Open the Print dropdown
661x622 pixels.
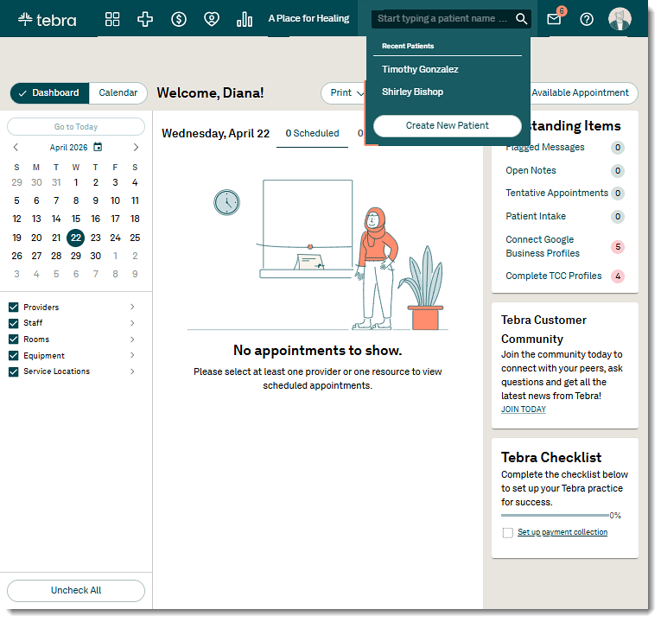click(x=343, y=92)
